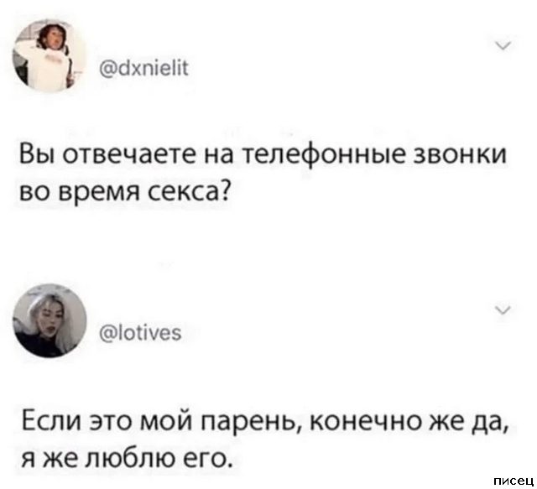Click the @lotives username handle

click(140, 334)
